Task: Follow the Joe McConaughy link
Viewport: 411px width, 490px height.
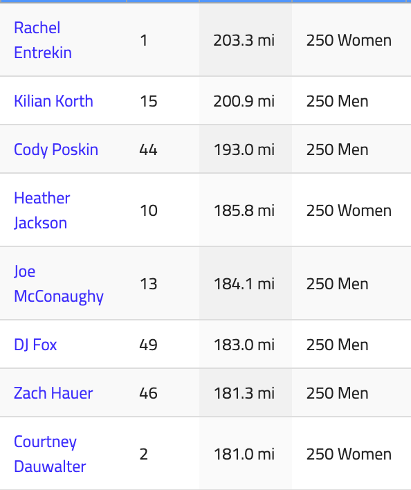Action: click(59, 284)
